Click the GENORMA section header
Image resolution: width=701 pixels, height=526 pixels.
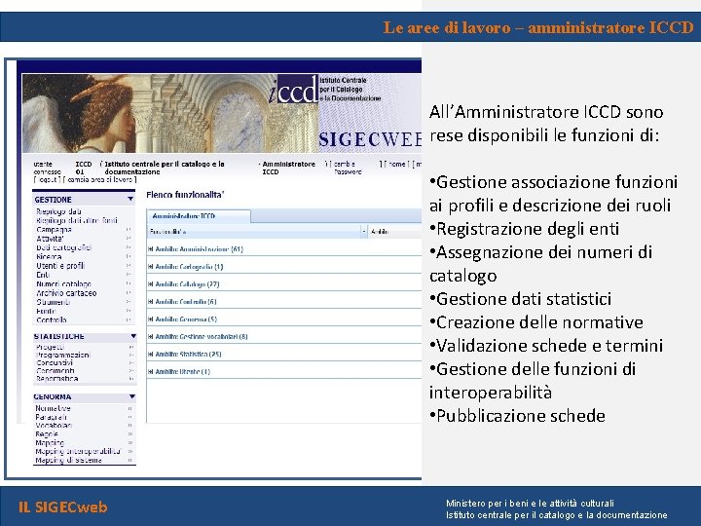point(85,396)
